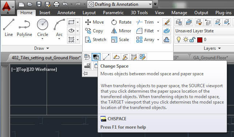The height and width of the screenshot is (137, 234).
Task: Expand the Circle options dropdown arrow
Action: (x=43, y=39)
